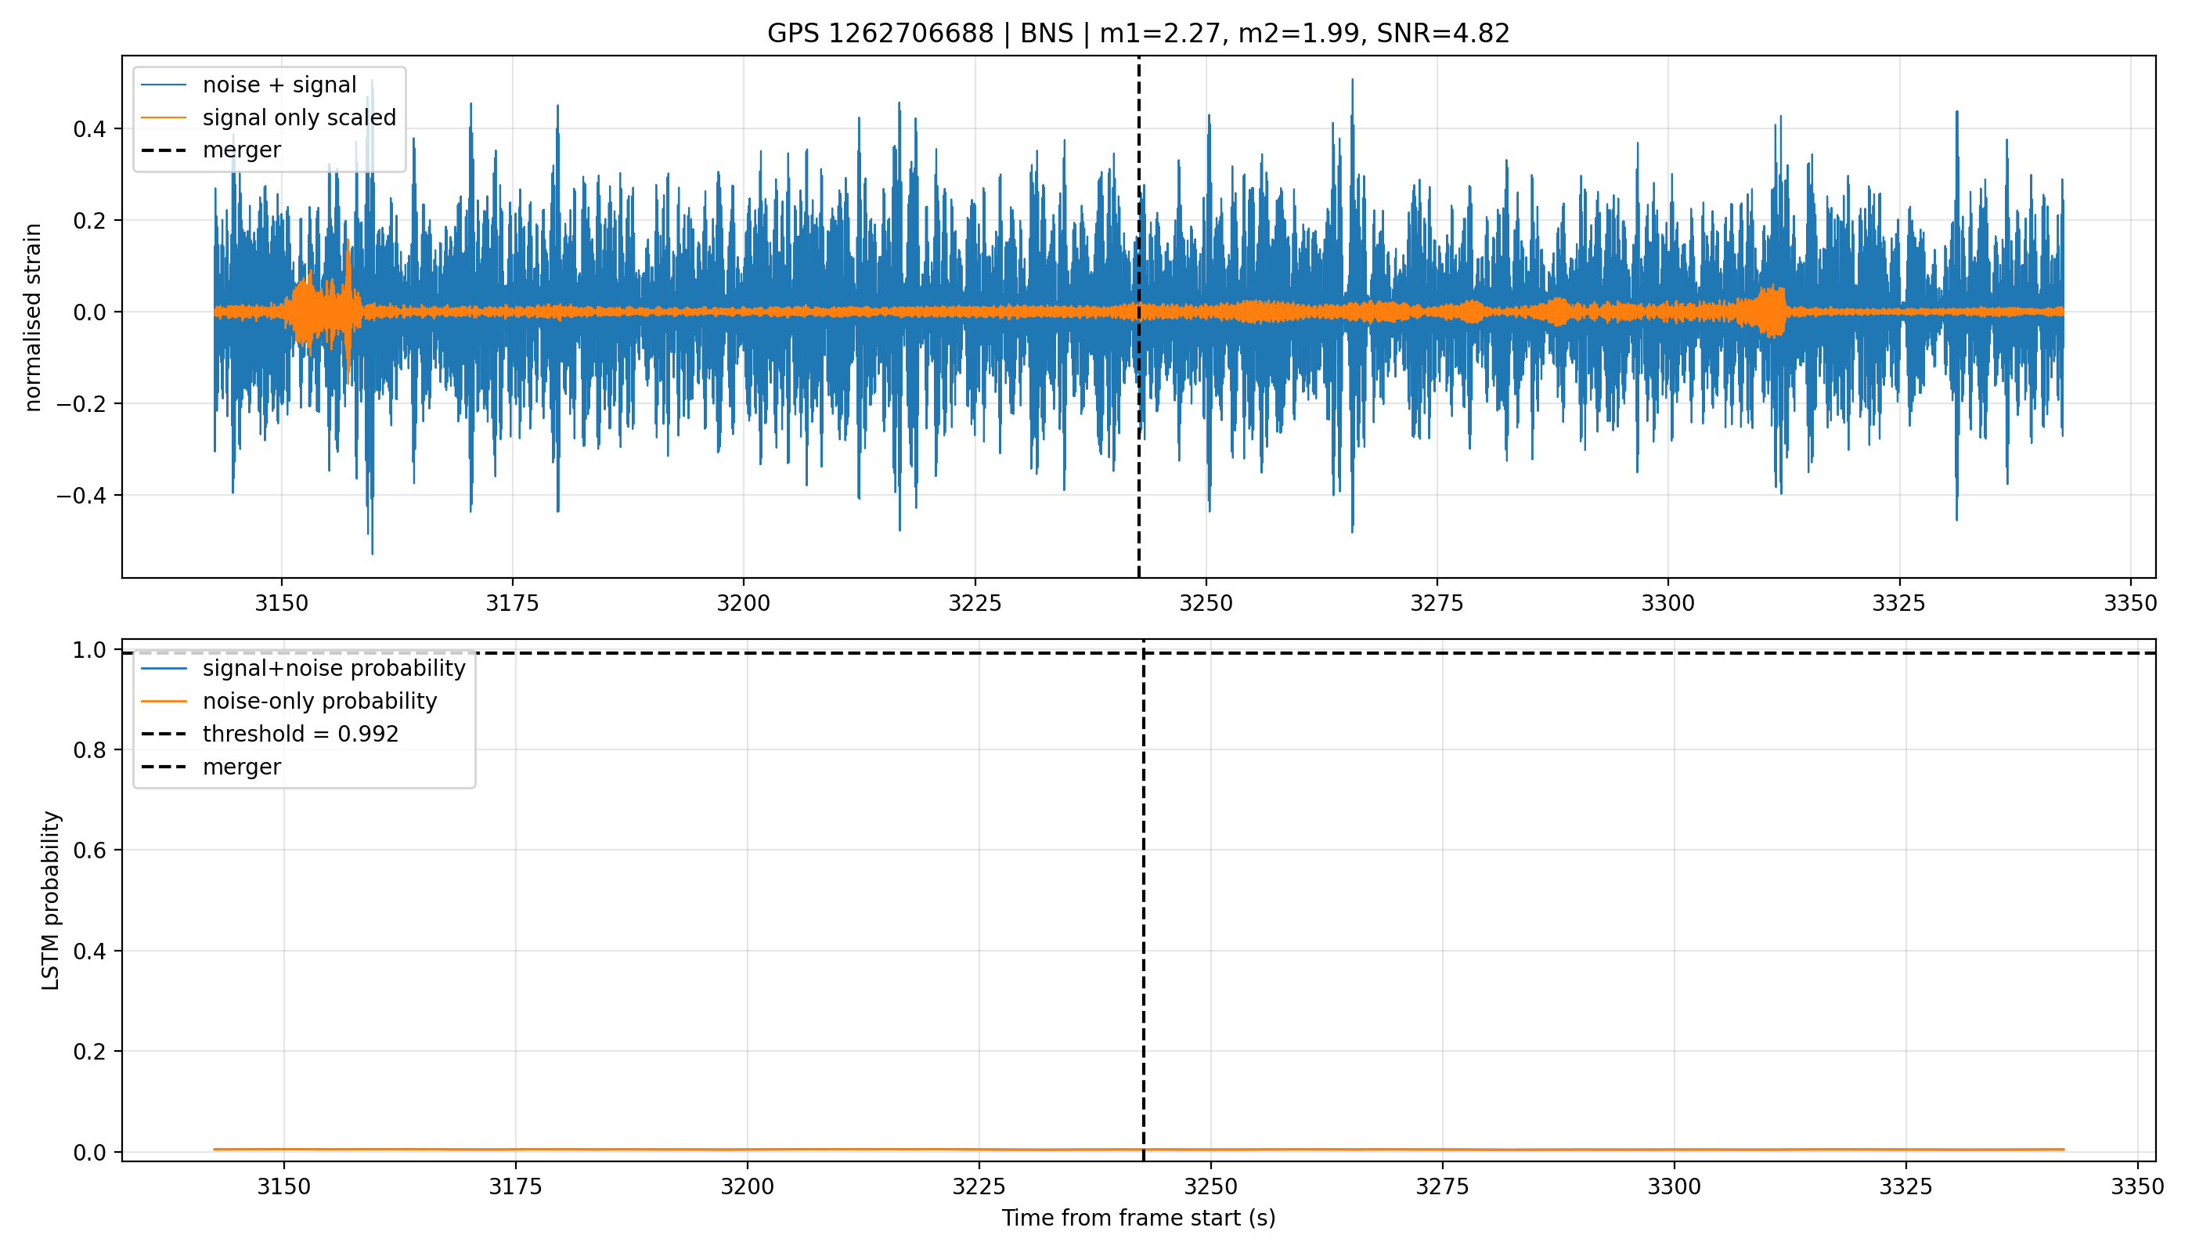Click the 3200 tick label on the top plot
Screen dimensions: 2192x1253
(743, 603)
